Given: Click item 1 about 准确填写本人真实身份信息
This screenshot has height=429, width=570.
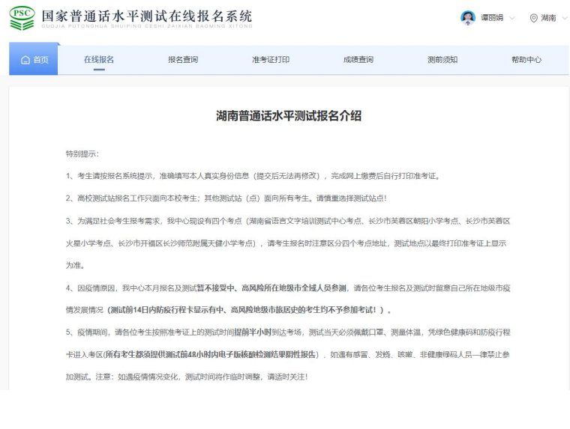Looking at the screenshot, I should (253, 176).
